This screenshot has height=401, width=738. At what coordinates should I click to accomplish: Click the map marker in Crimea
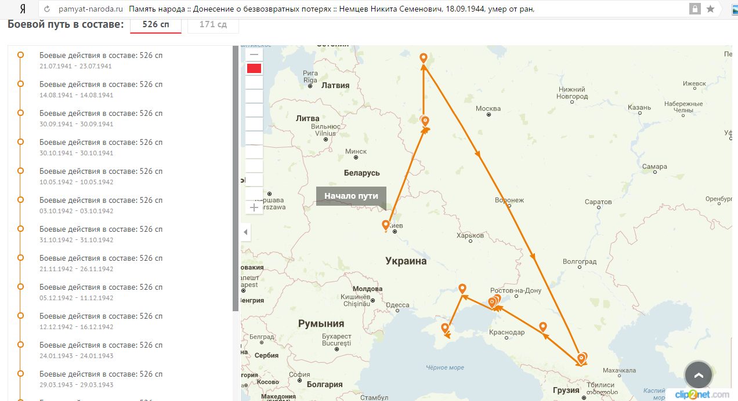click(x=445, y=329)
